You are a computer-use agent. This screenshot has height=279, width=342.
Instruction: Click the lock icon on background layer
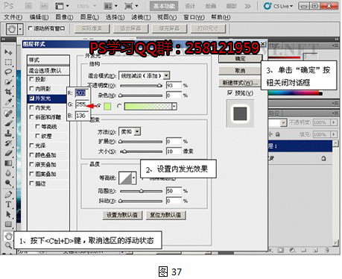323,158
